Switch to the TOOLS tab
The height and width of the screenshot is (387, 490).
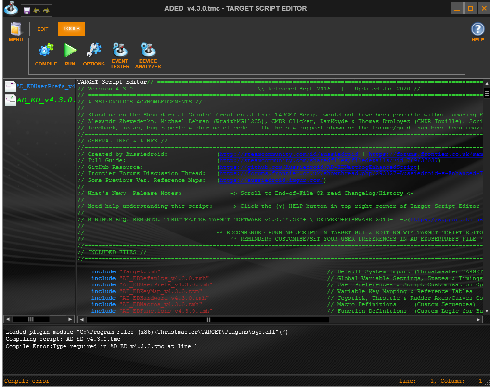(x=72, y=29)
